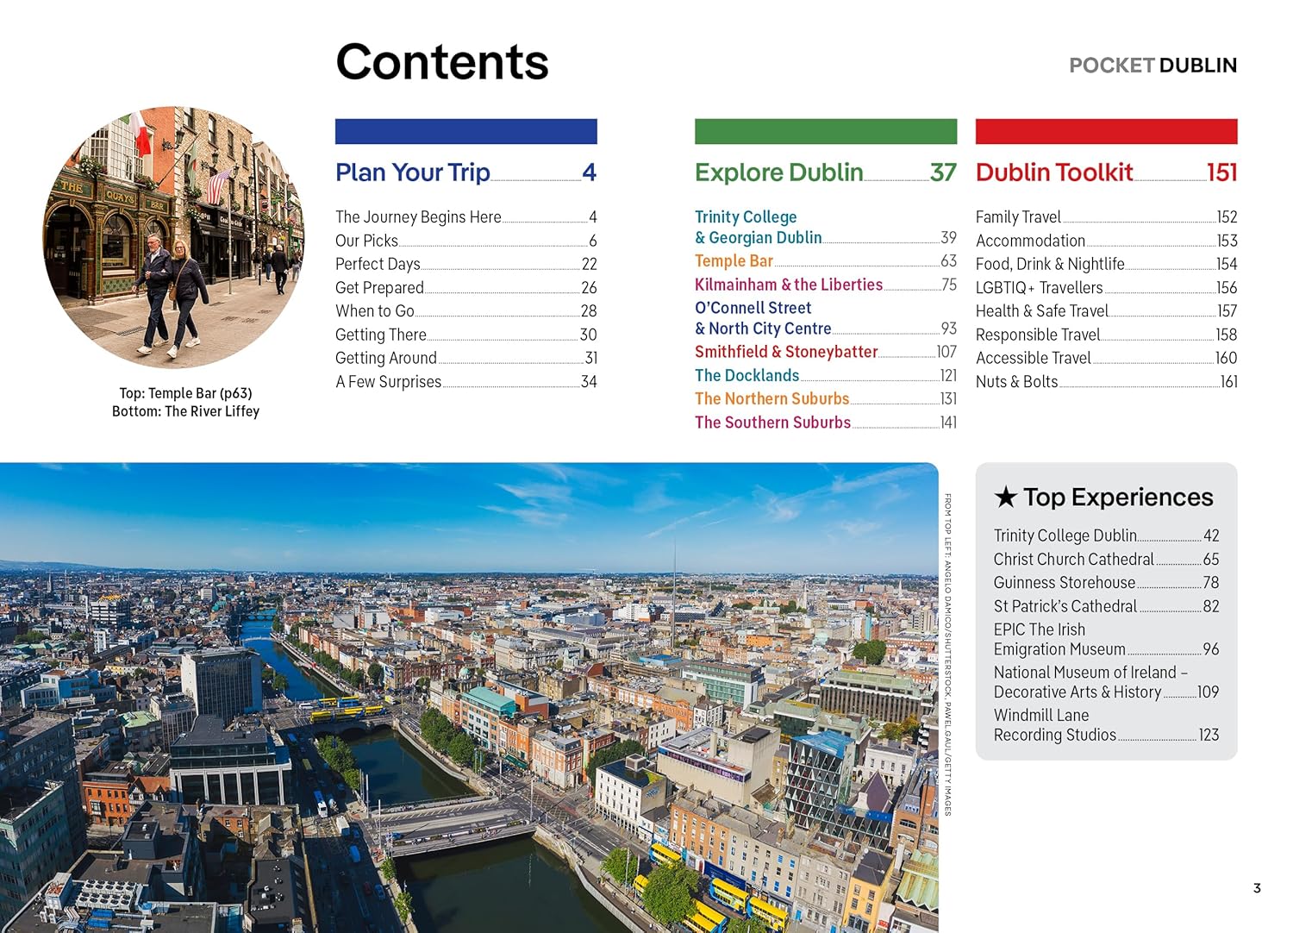Viewport: 1293px width, 933px height.
Task: Click the 'Contents' page title
Action: coord(442,62)
